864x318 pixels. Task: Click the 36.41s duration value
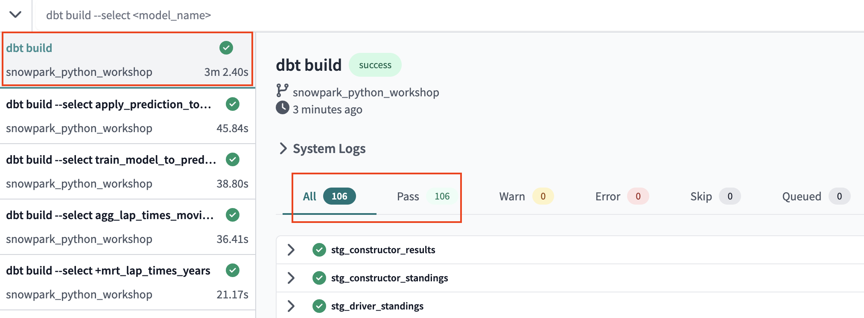tap(232, 239)
